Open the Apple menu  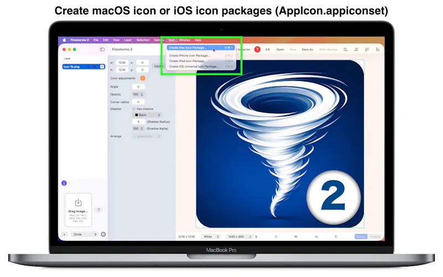coord(64,40)
